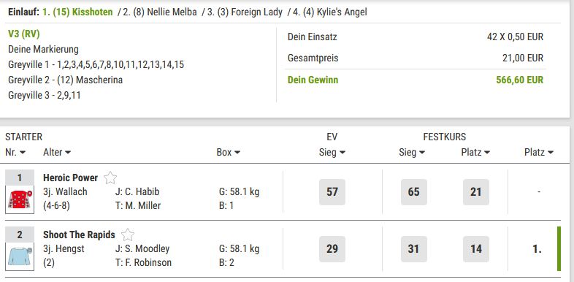574x282 pixels.
Task: Sort starters by Nr. dropdown arrow
Action: (x=15, y=153)
